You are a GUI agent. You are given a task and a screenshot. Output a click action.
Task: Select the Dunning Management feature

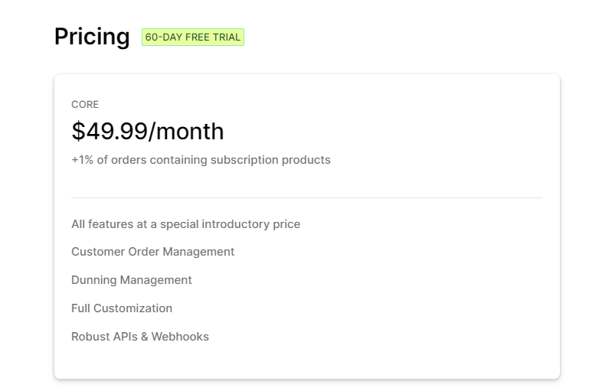[132, 280]
